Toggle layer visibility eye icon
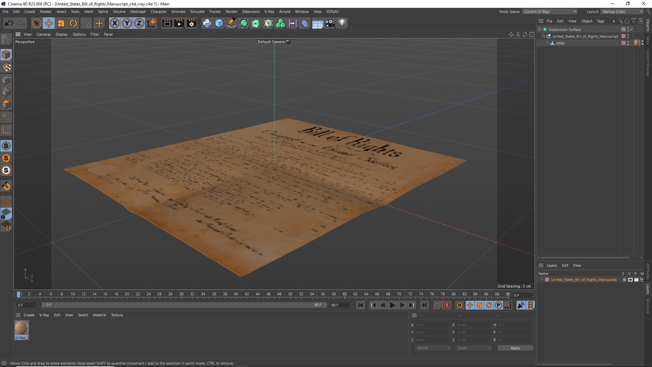Image resolution: width=652 pixels, height=367 pixels. 630,280
